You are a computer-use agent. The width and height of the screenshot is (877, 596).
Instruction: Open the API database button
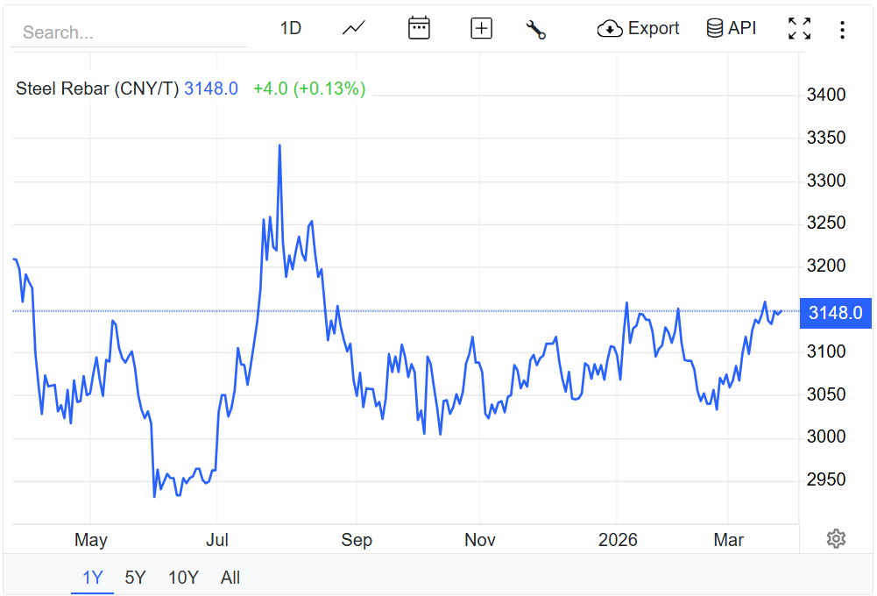coord(731,28)
